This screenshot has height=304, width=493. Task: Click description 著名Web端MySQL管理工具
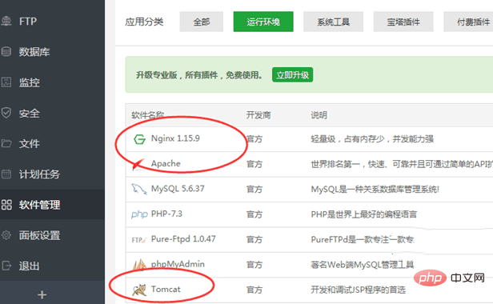click(x=363, y=264)
